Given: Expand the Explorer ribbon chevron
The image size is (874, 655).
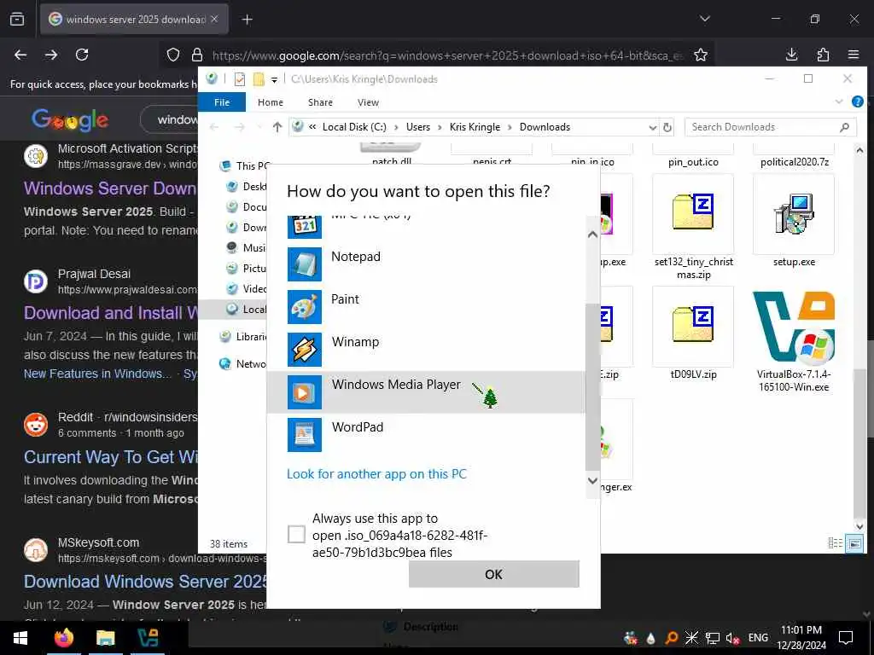Looking at the screenshot, I should tap(839, 101).
